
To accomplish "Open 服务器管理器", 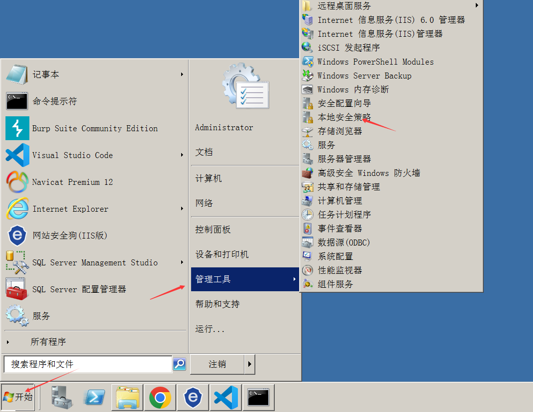I will (391, 159).
